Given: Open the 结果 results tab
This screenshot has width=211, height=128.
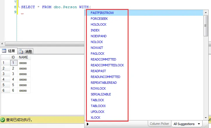Looking at the screenshot, I should tap(9, 51).
